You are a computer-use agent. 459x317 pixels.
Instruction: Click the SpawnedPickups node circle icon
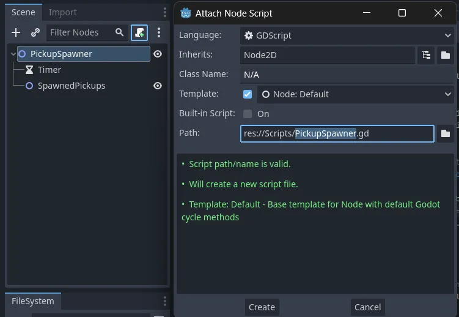tap(29, 86)
